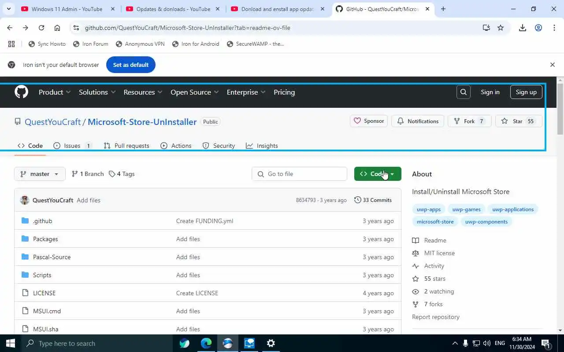Expand the Resources menu
Screen dimensions: 564x352
143,92
